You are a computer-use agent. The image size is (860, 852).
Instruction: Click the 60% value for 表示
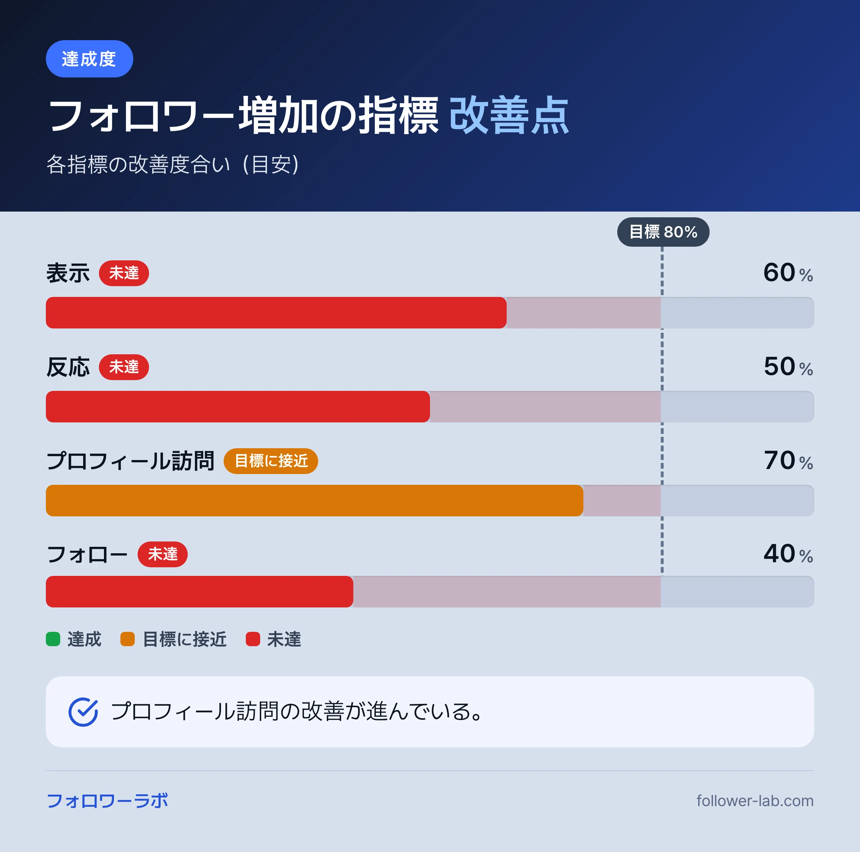coord(788,273)
